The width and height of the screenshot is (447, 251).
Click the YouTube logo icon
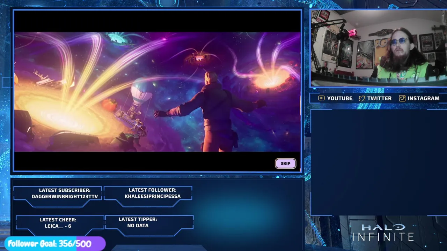(x=321, y=98)
